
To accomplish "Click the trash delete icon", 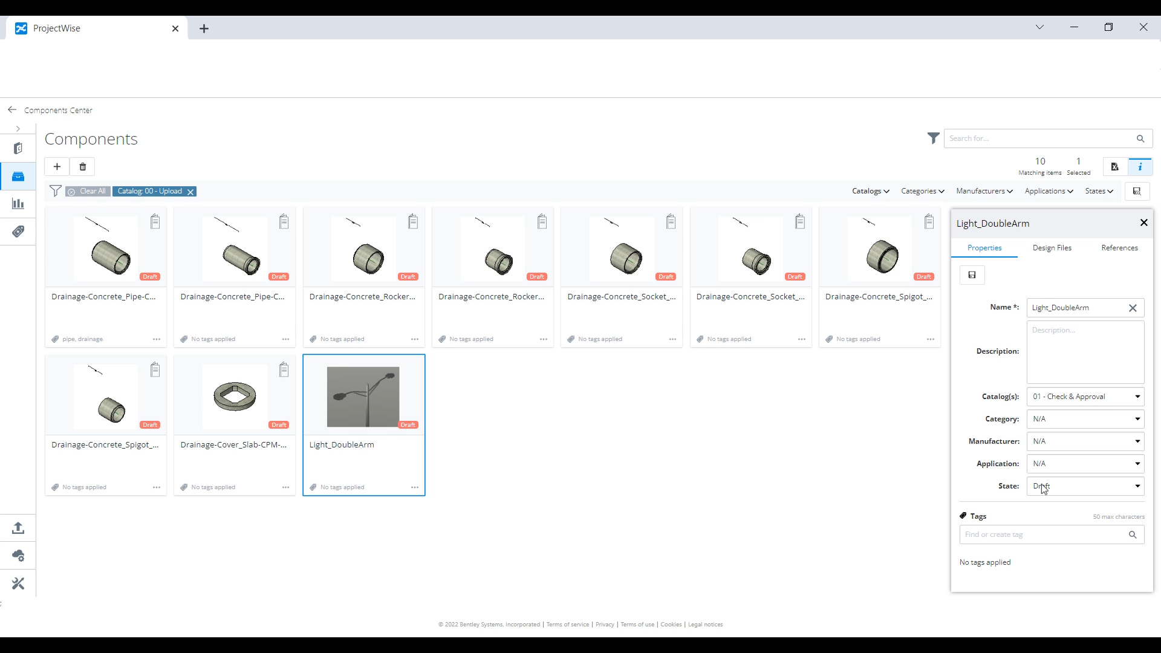I will click(x=83, y=167).
